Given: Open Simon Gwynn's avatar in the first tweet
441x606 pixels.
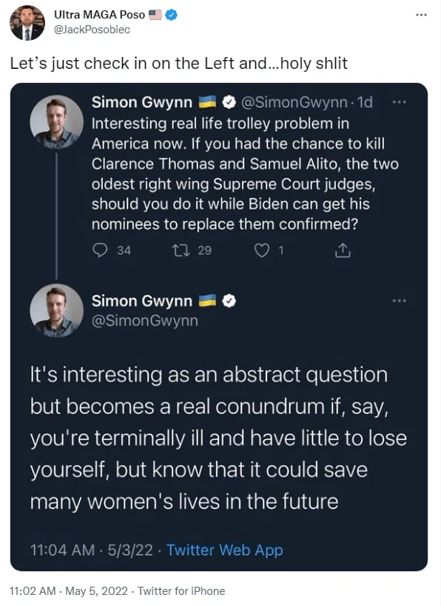Looking at the screenshot, I should (x=56, y=121).
